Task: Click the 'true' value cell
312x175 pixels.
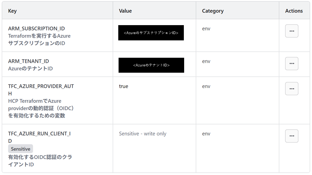Action: [123, 86]
